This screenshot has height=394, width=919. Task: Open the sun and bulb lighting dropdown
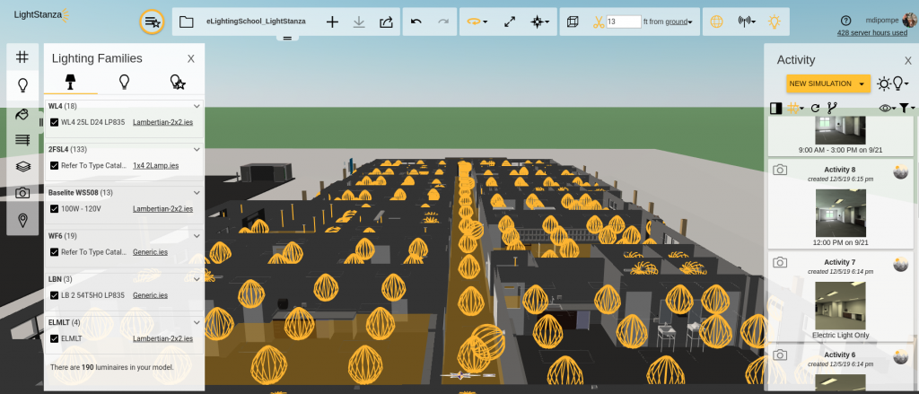pos(893,83)
